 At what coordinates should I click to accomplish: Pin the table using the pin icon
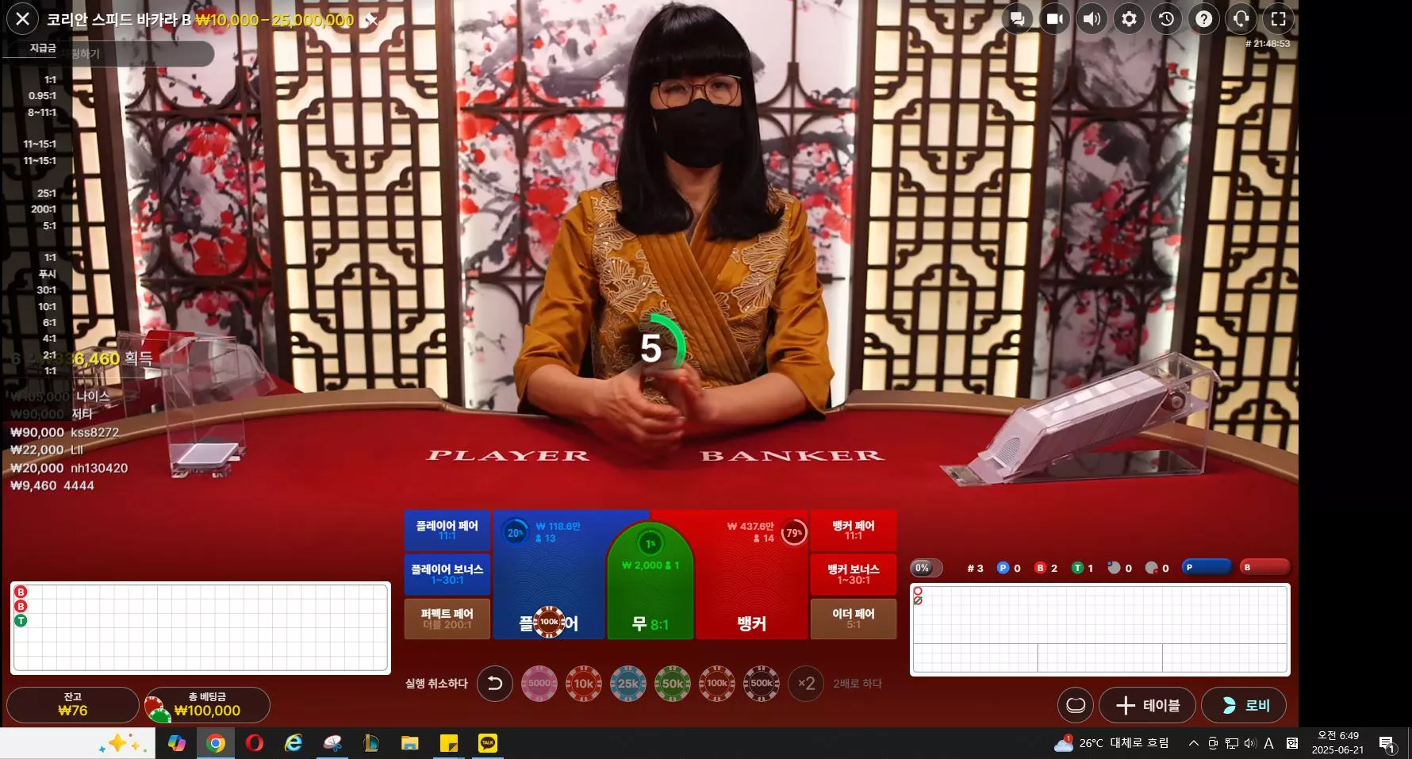click(371, 20)
